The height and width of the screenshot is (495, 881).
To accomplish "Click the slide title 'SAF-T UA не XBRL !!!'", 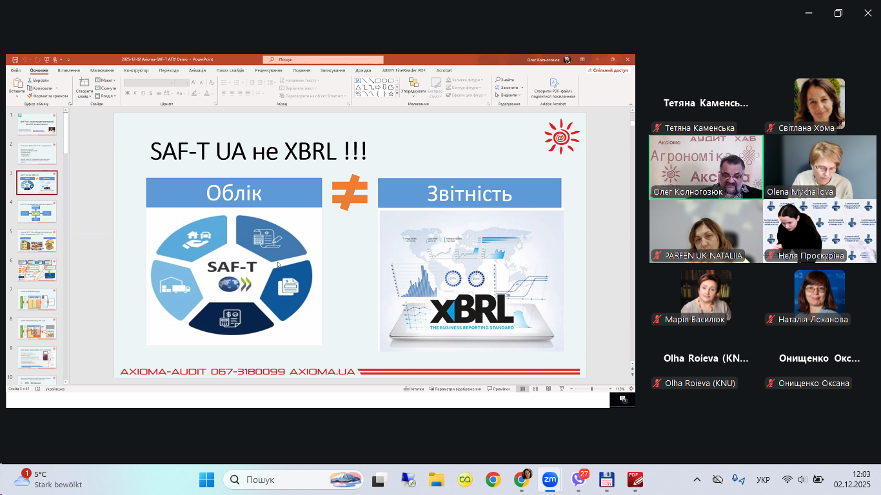I will coord(259,151).
